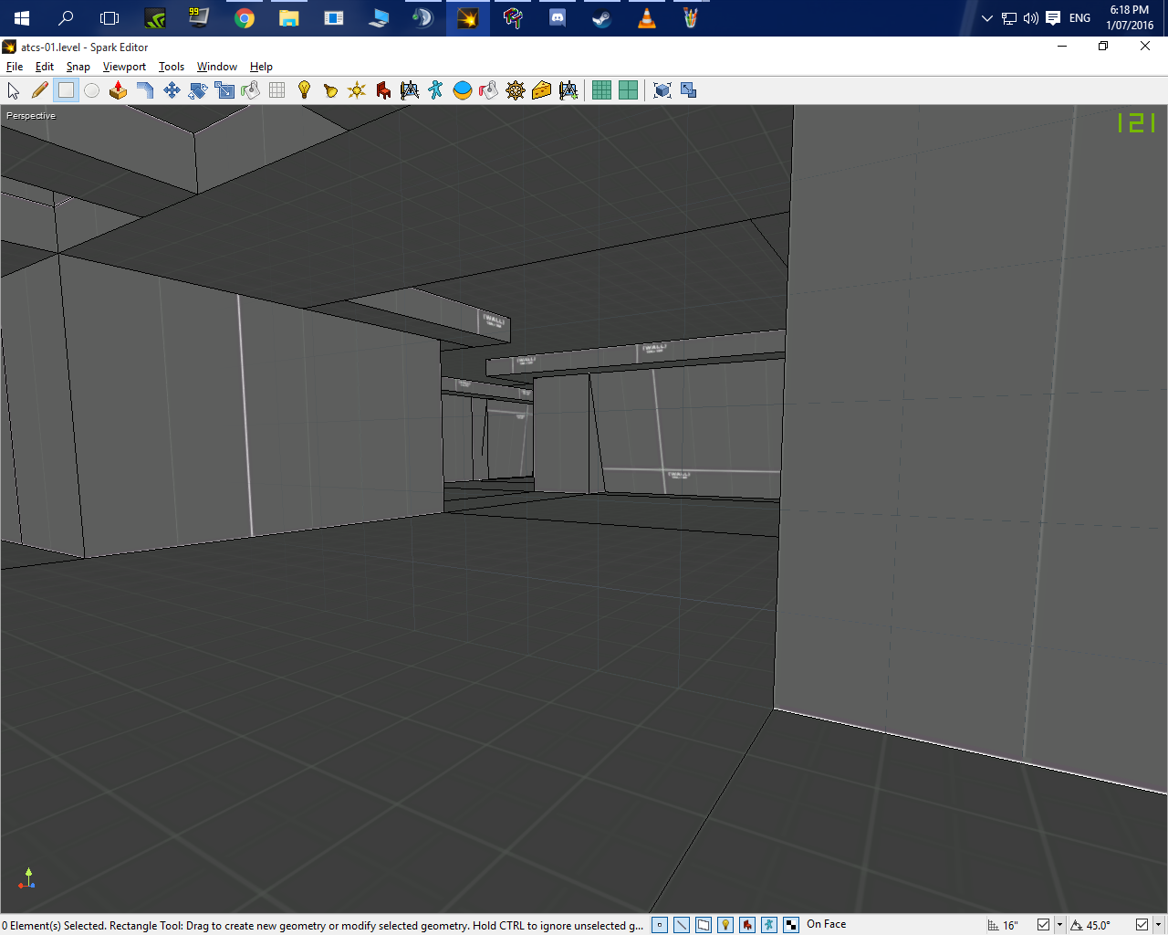
Task: Click the Perspective viewport label
Action: (x=31, y=116)
